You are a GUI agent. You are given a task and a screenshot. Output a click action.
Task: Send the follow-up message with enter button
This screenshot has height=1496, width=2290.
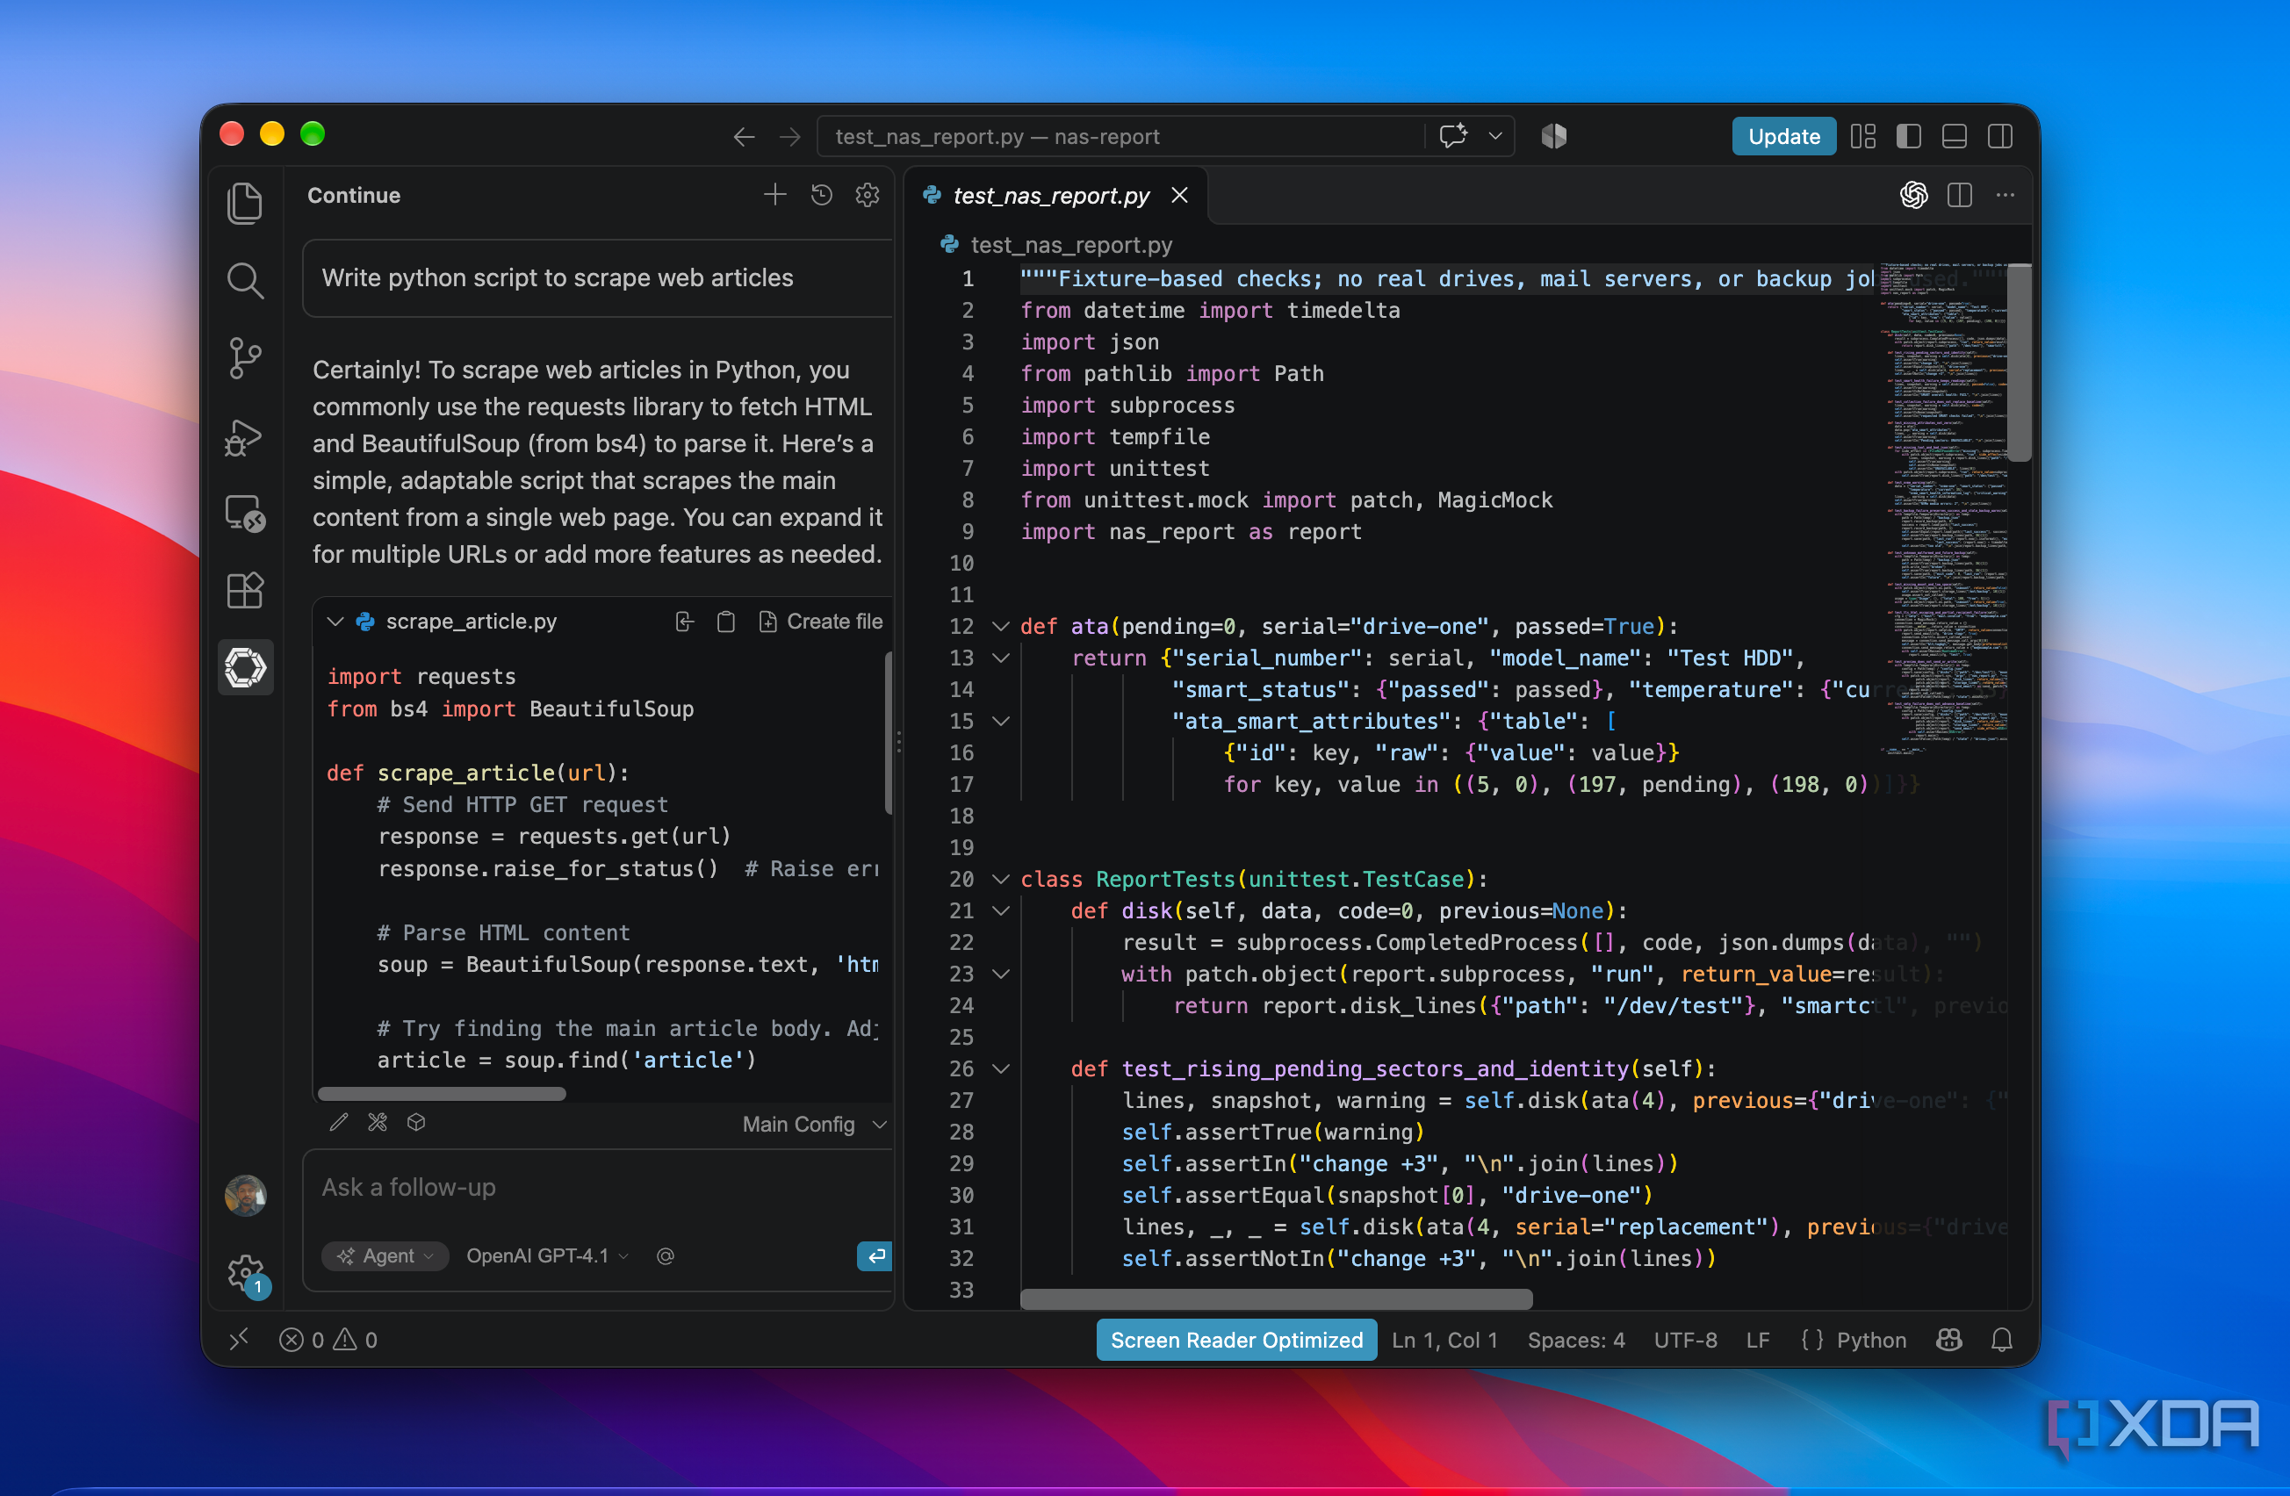[x=875, y=1255]
